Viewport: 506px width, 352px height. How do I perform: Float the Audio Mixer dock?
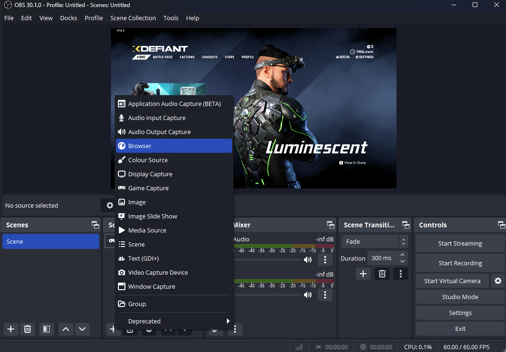[x=330, y=225]
